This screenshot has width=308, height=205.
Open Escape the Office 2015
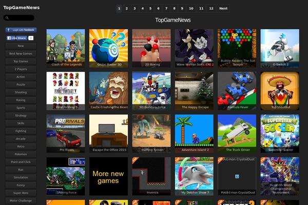(x=108, y=134)
